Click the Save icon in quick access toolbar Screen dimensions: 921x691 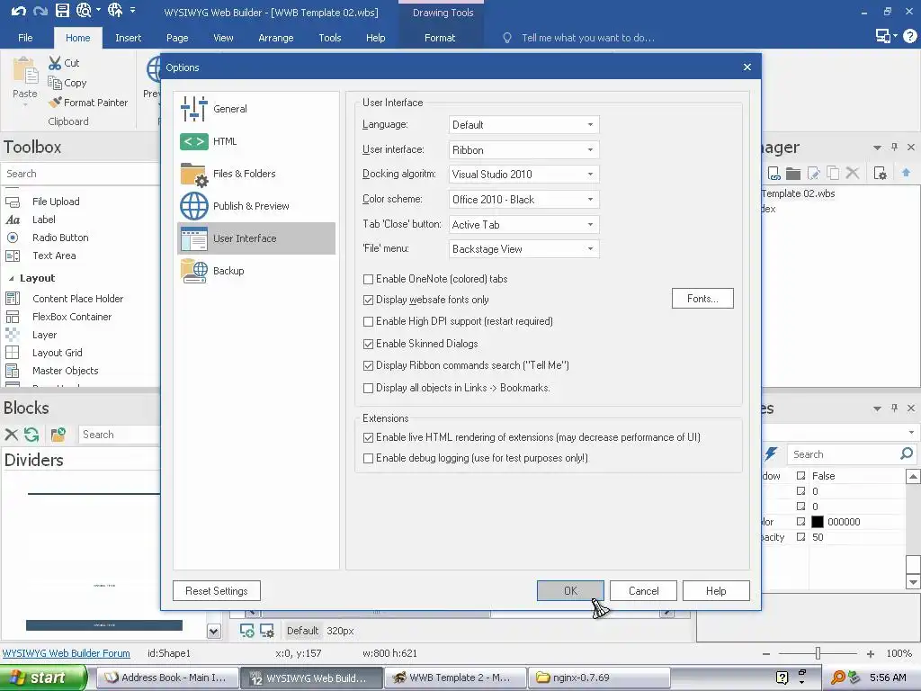pyautogui.click(x=62, y=10)
